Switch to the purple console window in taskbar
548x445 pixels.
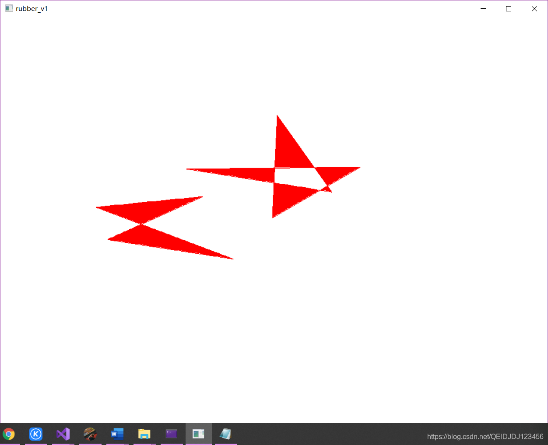[172, 434]
